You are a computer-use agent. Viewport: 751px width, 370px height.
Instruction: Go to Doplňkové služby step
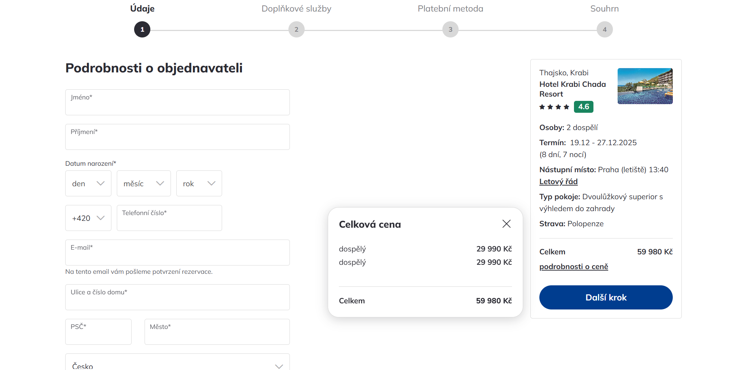[296, 9]
